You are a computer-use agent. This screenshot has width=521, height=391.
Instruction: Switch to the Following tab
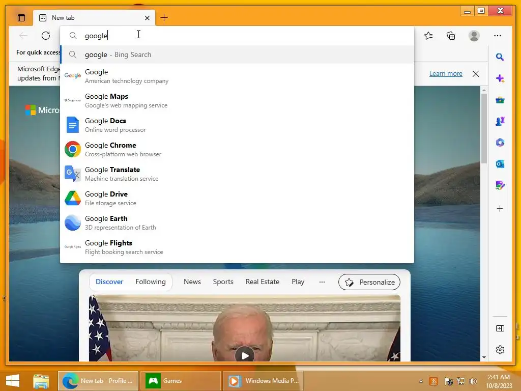(x=151, y=282)
